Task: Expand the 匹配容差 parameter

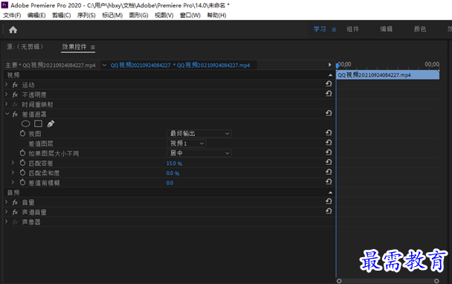Action: coord(13,163)
